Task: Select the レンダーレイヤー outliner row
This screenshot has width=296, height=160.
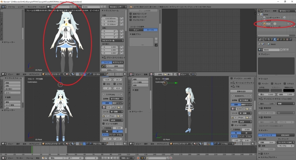Action: pos(273,18)
